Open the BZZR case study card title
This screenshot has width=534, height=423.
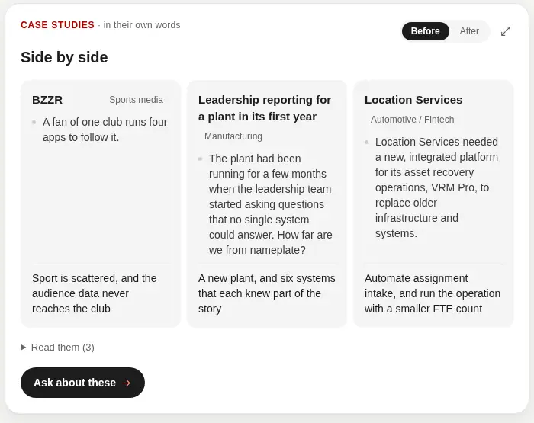pos(47,100)
